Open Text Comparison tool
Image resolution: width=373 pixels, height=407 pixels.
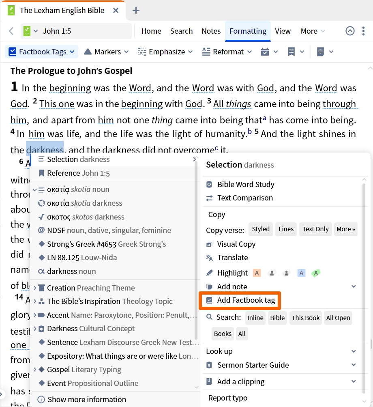pyautogui.click(x=245, y=198)
